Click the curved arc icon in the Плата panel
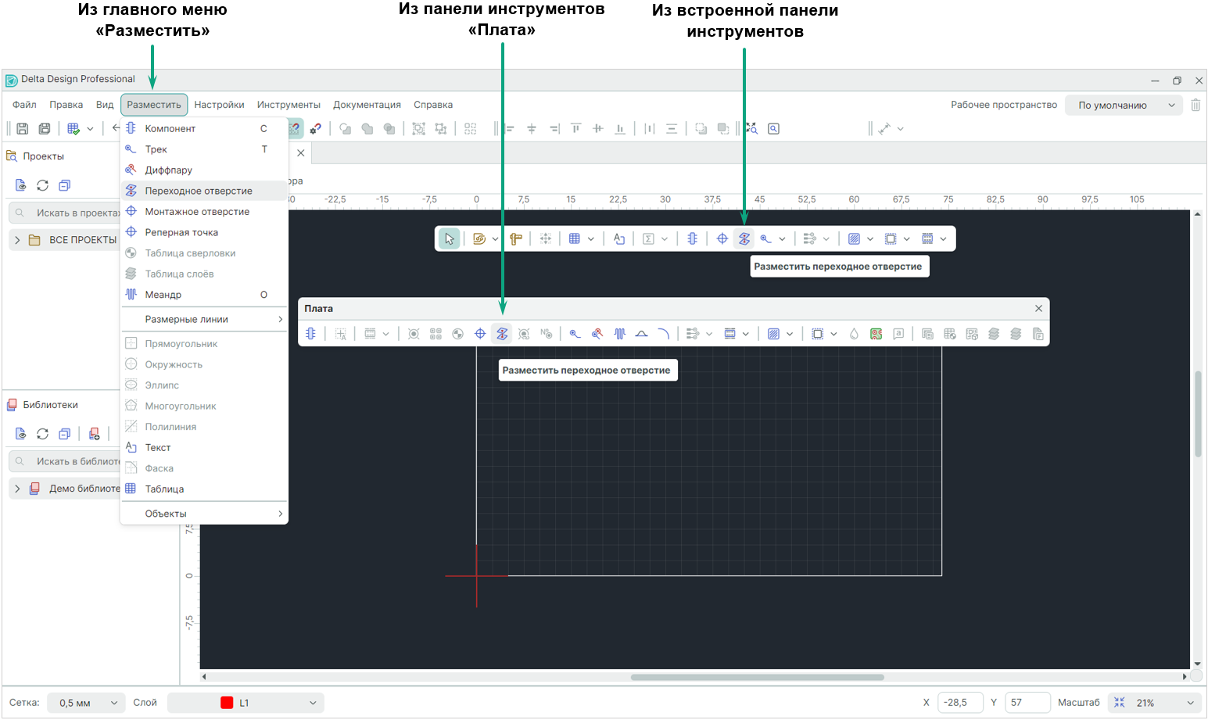This screenshot has height=720, width=1208. click(664, 334)
